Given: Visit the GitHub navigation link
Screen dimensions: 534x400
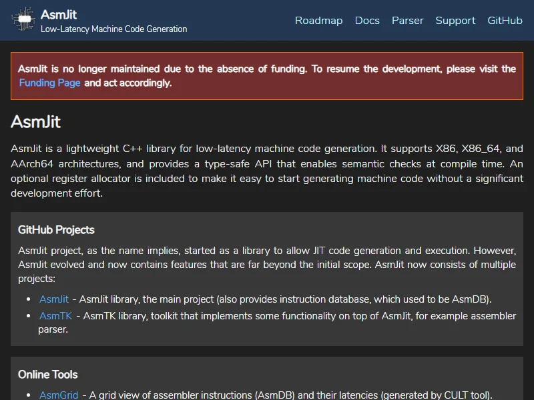Looking at the screenshot, I should (505, 21).
